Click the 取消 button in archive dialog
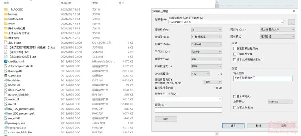301x136 pixels. pos(258,126)
